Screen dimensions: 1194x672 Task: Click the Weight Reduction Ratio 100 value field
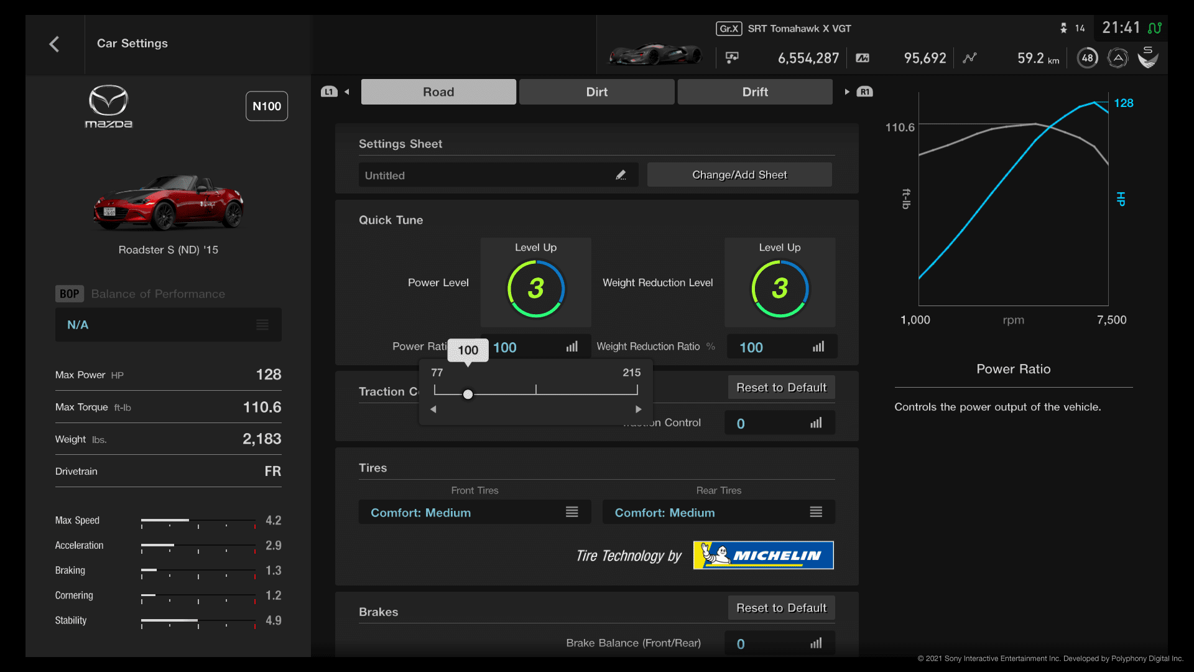pyautogui.click(x=782, y=347)
